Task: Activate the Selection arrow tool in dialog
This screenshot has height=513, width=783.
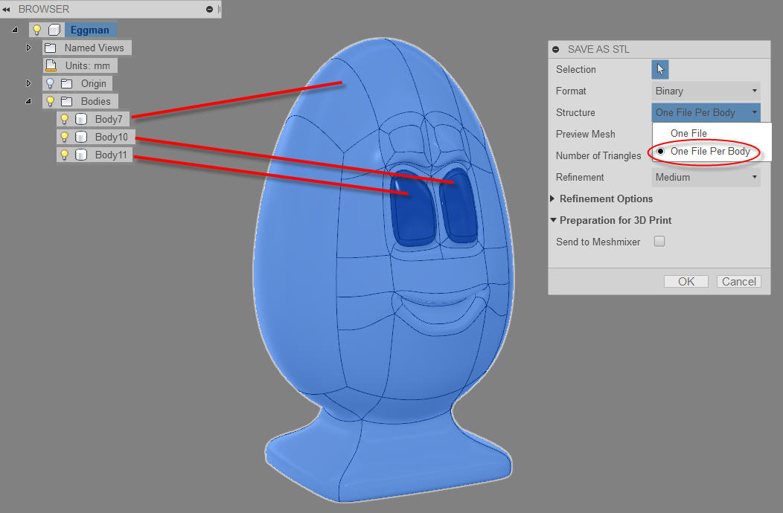Action: point(659,68)
